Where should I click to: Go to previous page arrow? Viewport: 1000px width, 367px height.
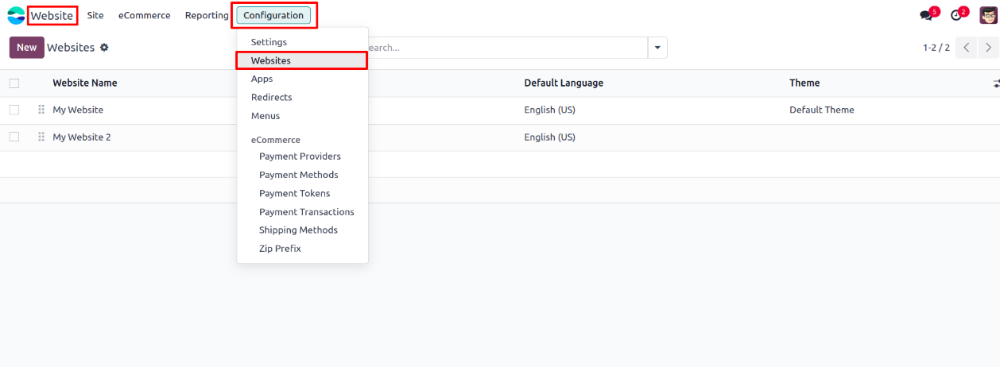[x=967, y=48]
